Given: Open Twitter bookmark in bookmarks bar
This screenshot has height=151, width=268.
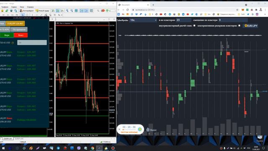Looking at the screenshot, I should [248, 14].
